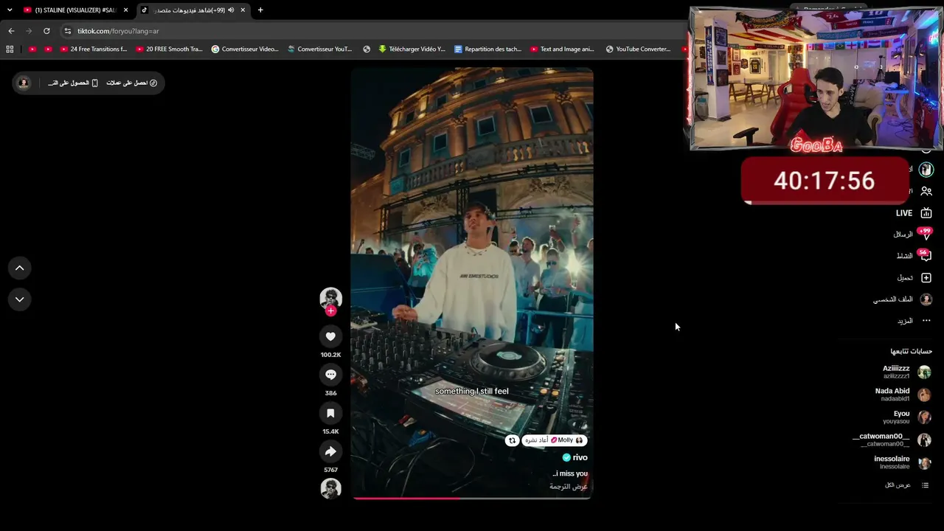Reload the TikTok page
944x531 pixels.
(x=46, y=31)
